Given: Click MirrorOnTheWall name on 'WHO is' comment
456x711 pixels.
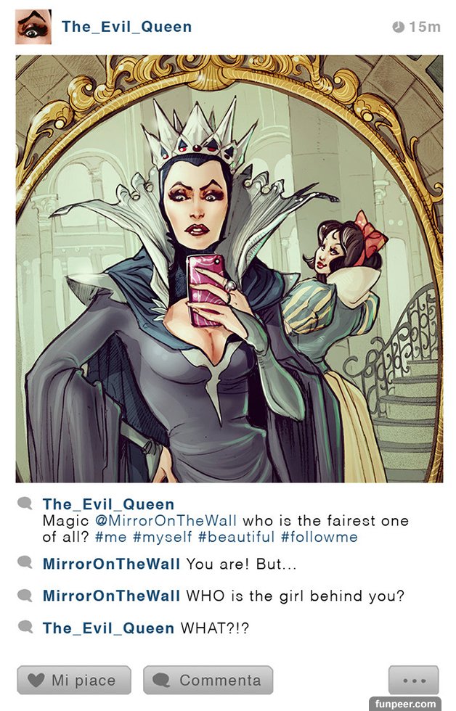Looking at the screenshot, I should (x=111, y=596).
